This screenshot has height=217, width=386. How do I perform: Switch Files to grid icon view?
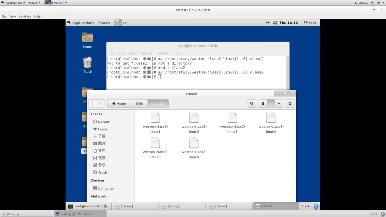click(x=271, y=104)
